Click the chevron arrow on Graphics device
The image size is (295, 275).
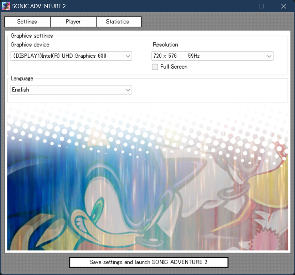click(x=128, y=56)
